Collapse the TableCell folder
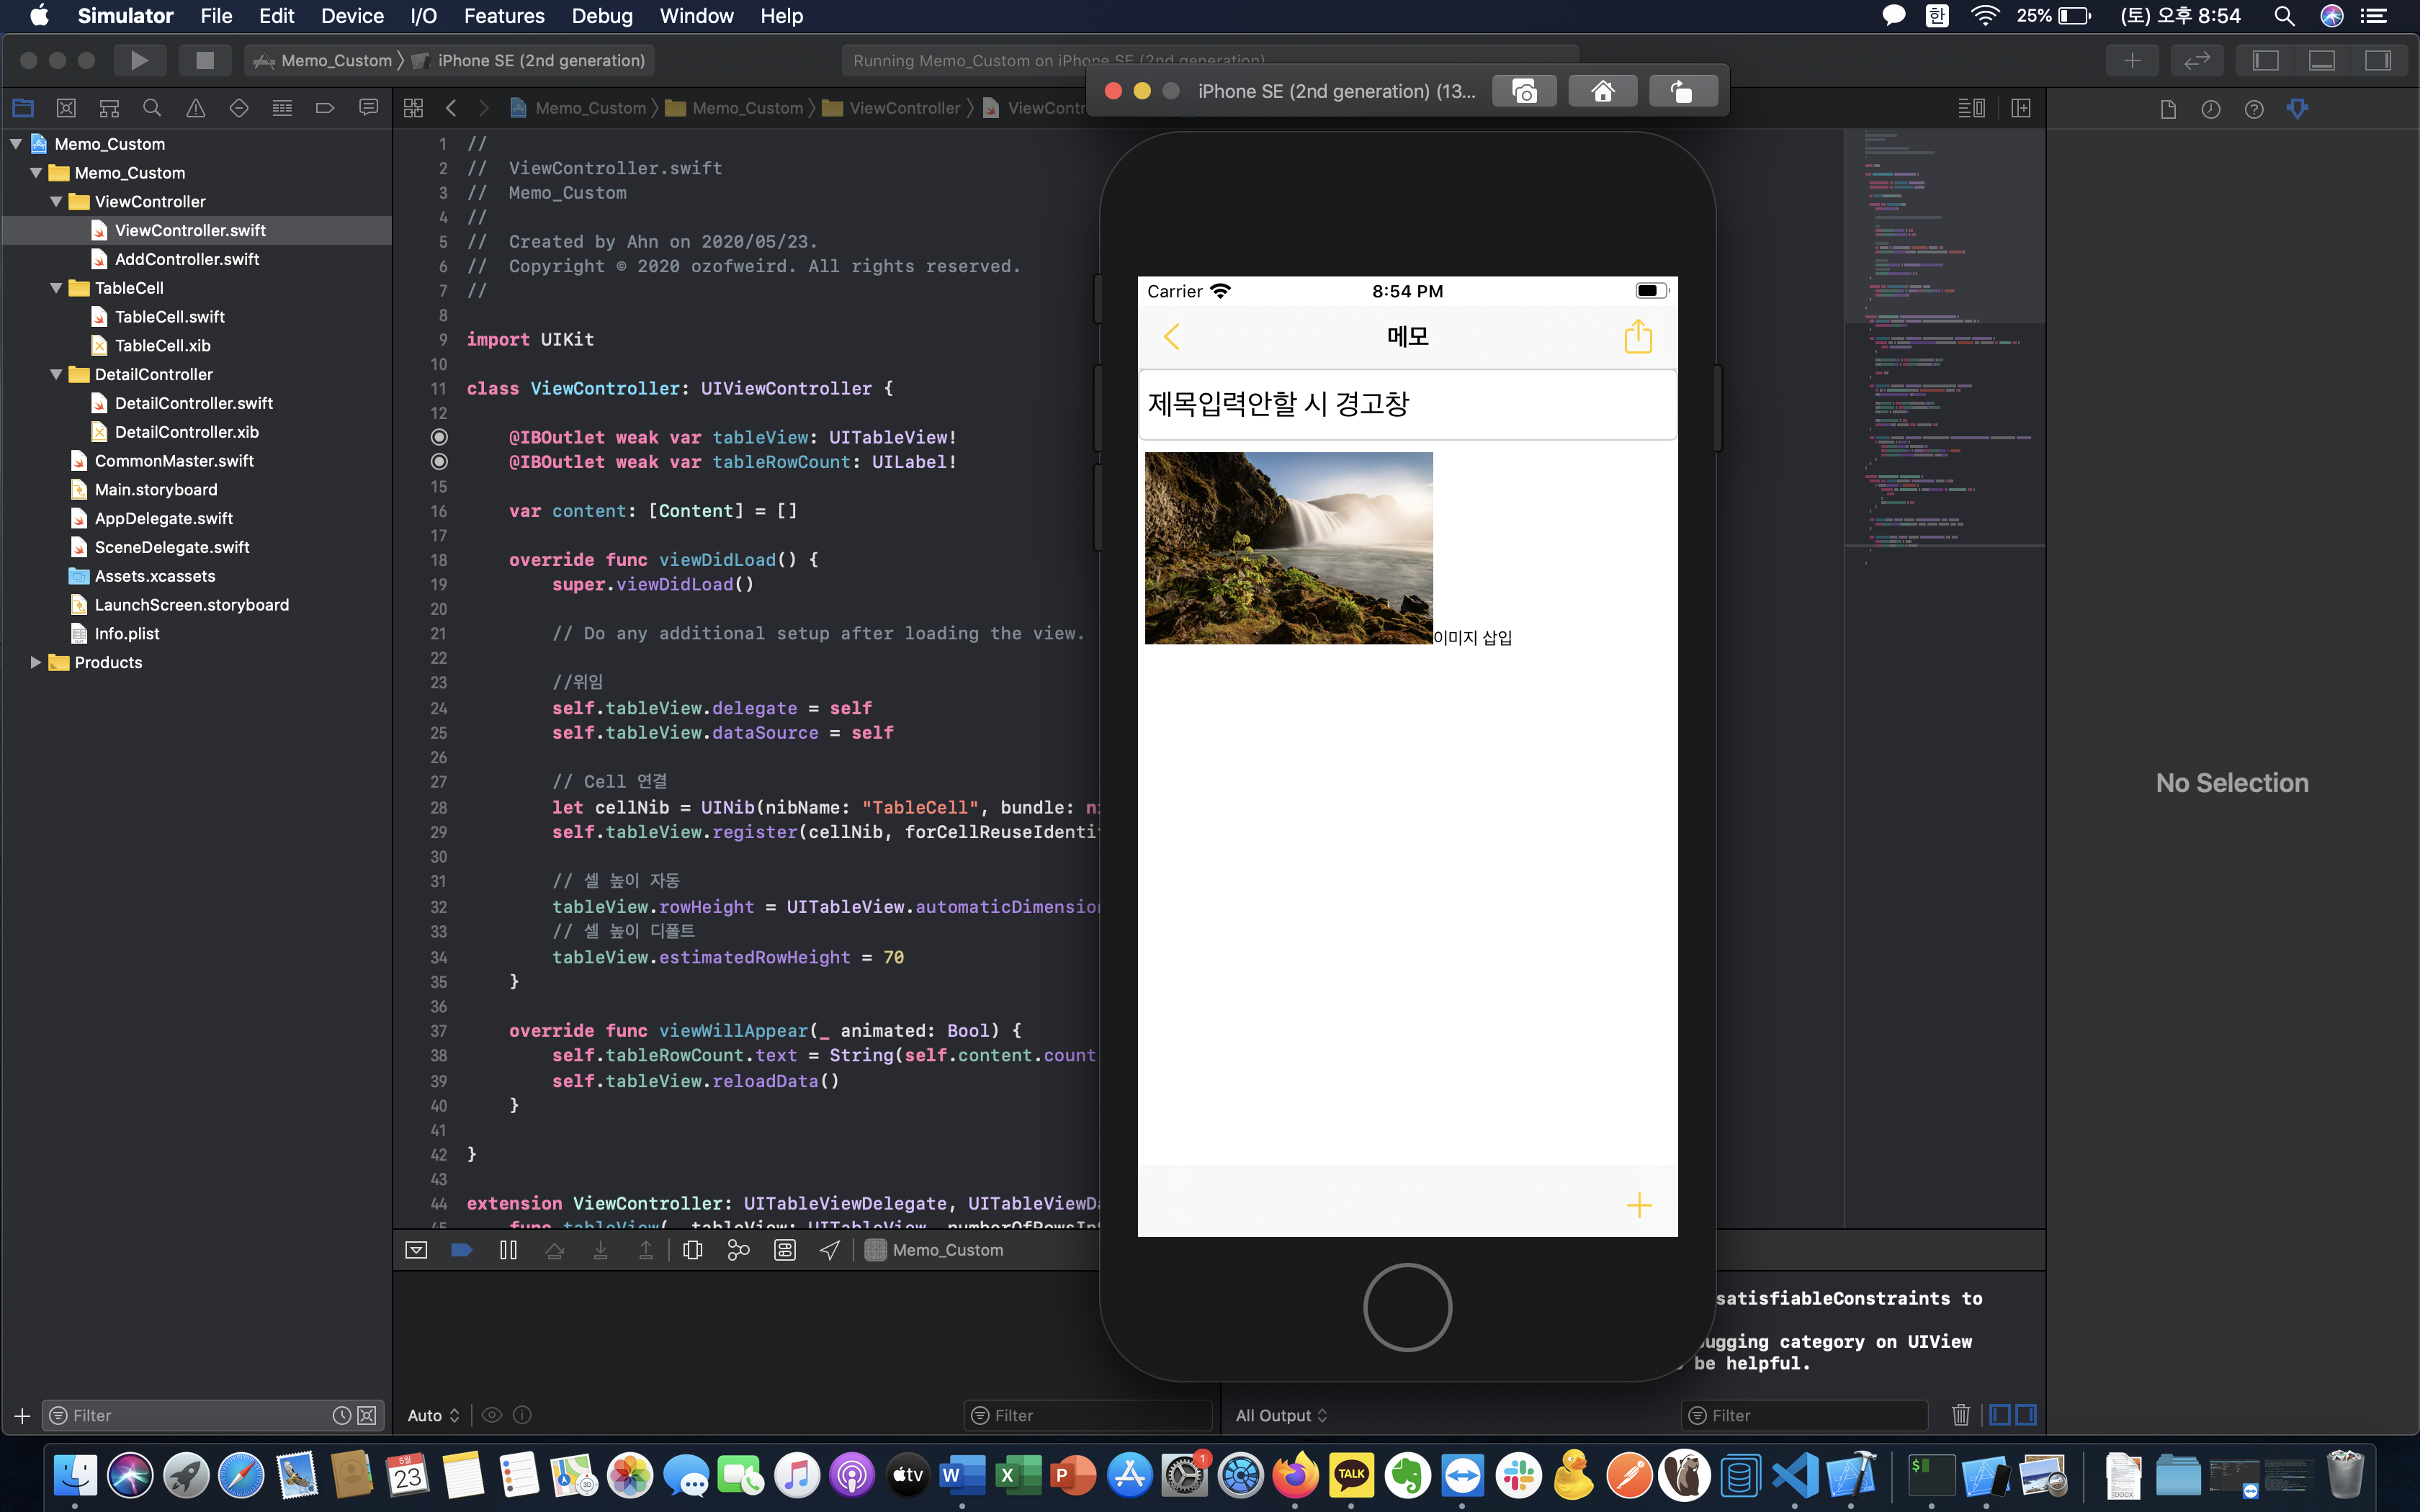 tap(56, 288)
